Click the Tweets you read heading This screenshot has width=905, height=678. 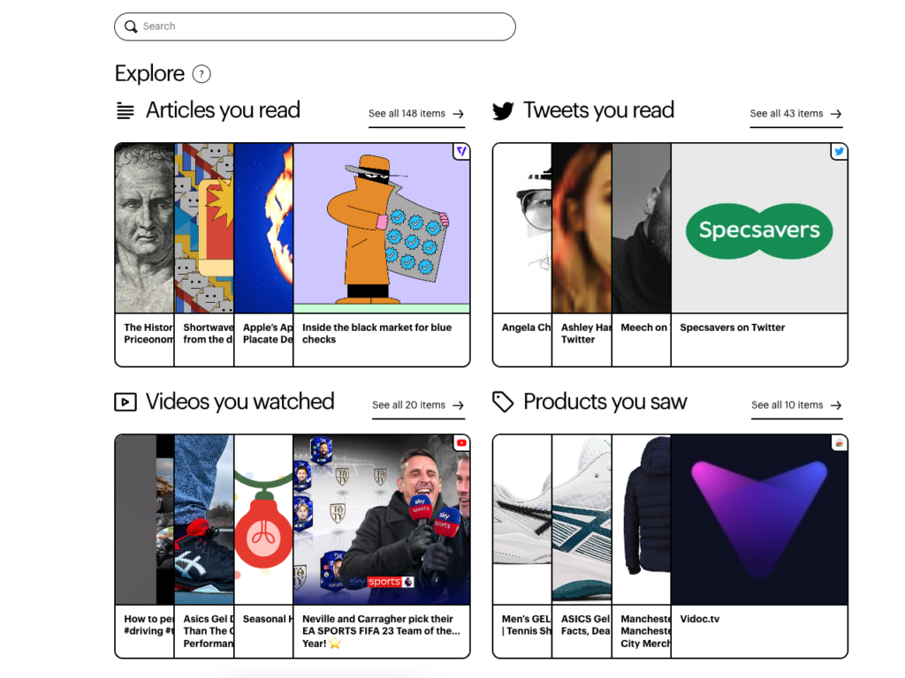598,110
